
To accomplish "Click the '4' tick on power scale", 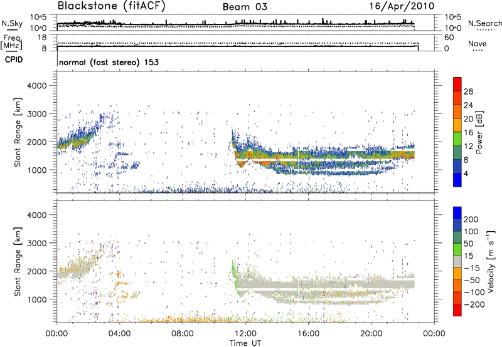I will [x=466, y=173].
